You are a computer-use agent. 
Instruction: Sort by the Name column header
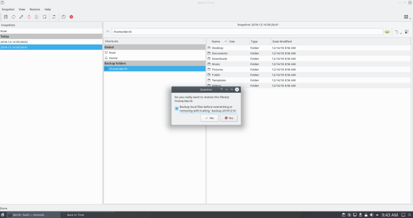[218, 41]
